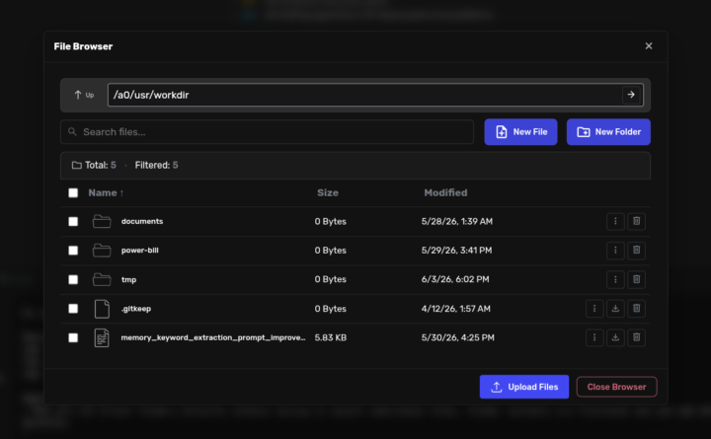This screenshot has height=439, width=711.
Task: Open more options for tmp folder
Action: coord(615,279)
